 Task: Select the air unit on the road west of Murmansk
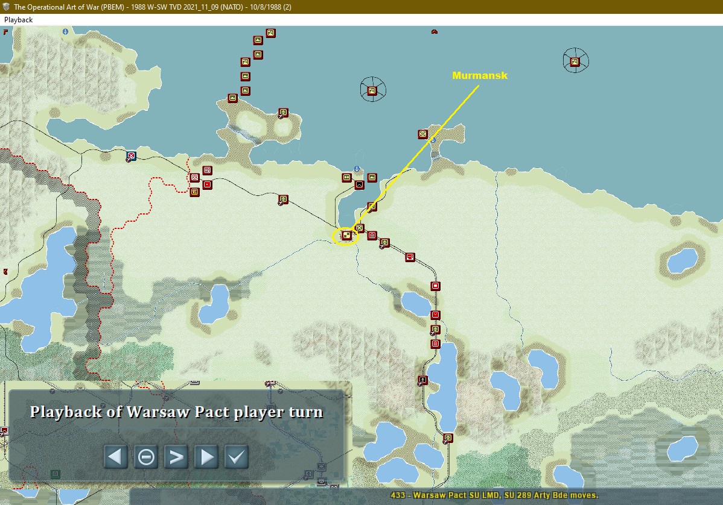click(x=283, y=199)
